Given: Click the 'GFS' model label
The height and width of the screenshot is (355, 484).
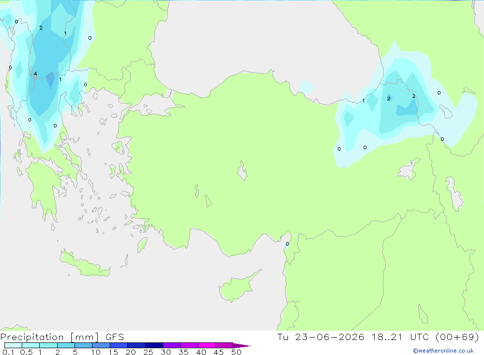Looking at the screenshot, I should coord(115,337).
